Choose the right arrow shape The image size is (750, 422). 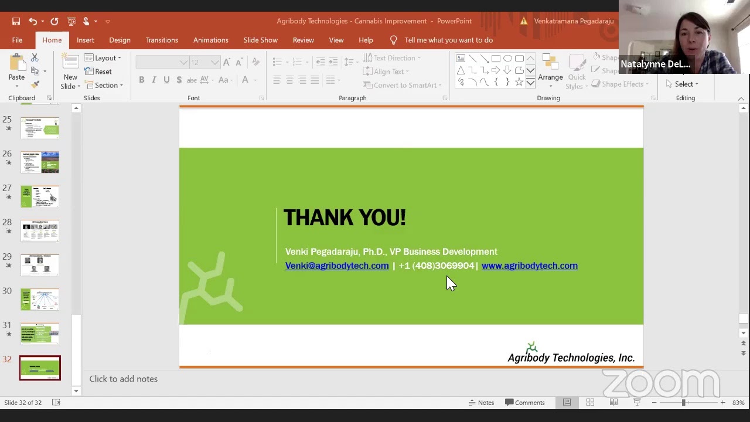tap(496, 70)
